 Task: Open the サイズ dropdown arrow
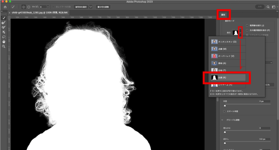(x=48, y=7)
